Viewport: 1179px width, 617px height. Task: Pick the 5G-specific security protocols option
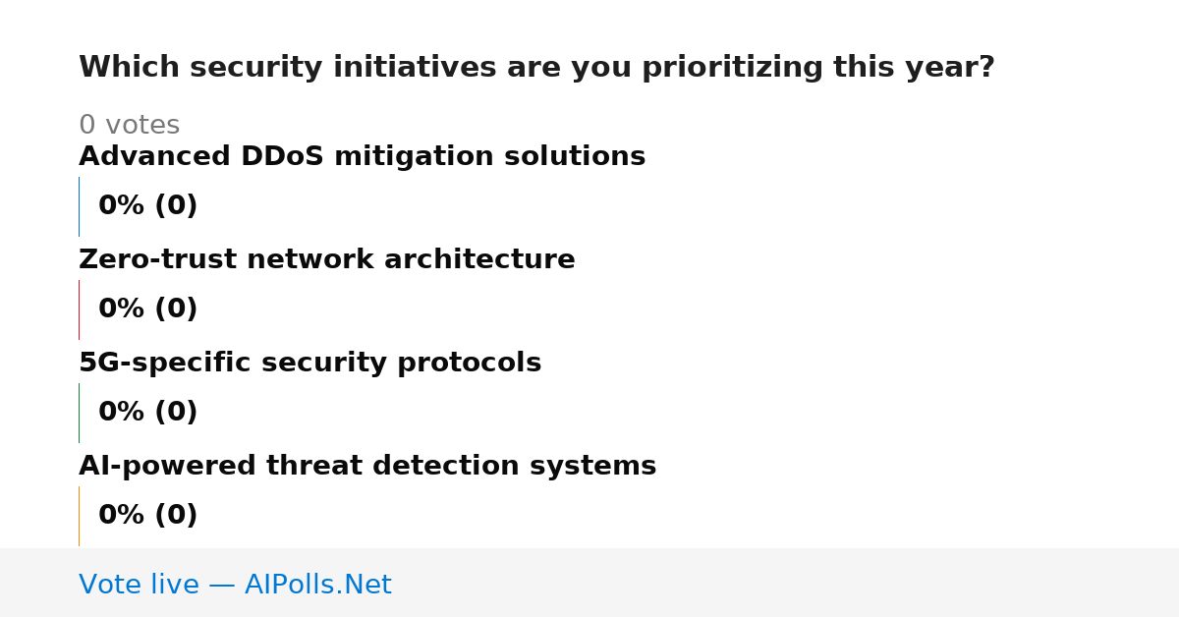click(x=309, y=364)
